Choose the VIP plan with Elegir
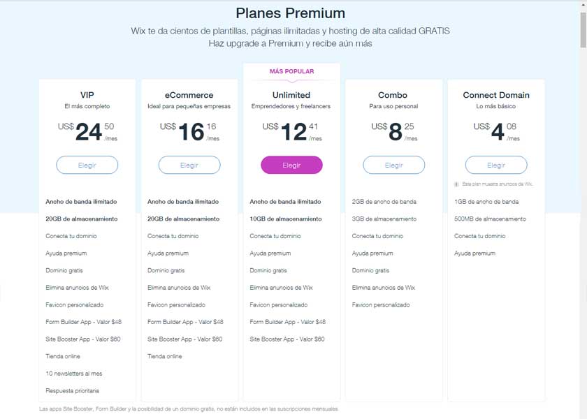 point(87,165)
